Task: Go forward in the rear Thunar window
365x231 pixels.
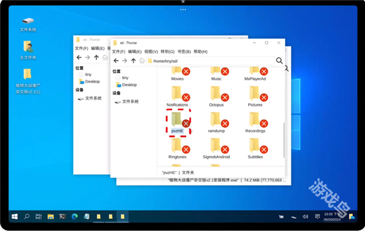Action: (x=88, y=57)
